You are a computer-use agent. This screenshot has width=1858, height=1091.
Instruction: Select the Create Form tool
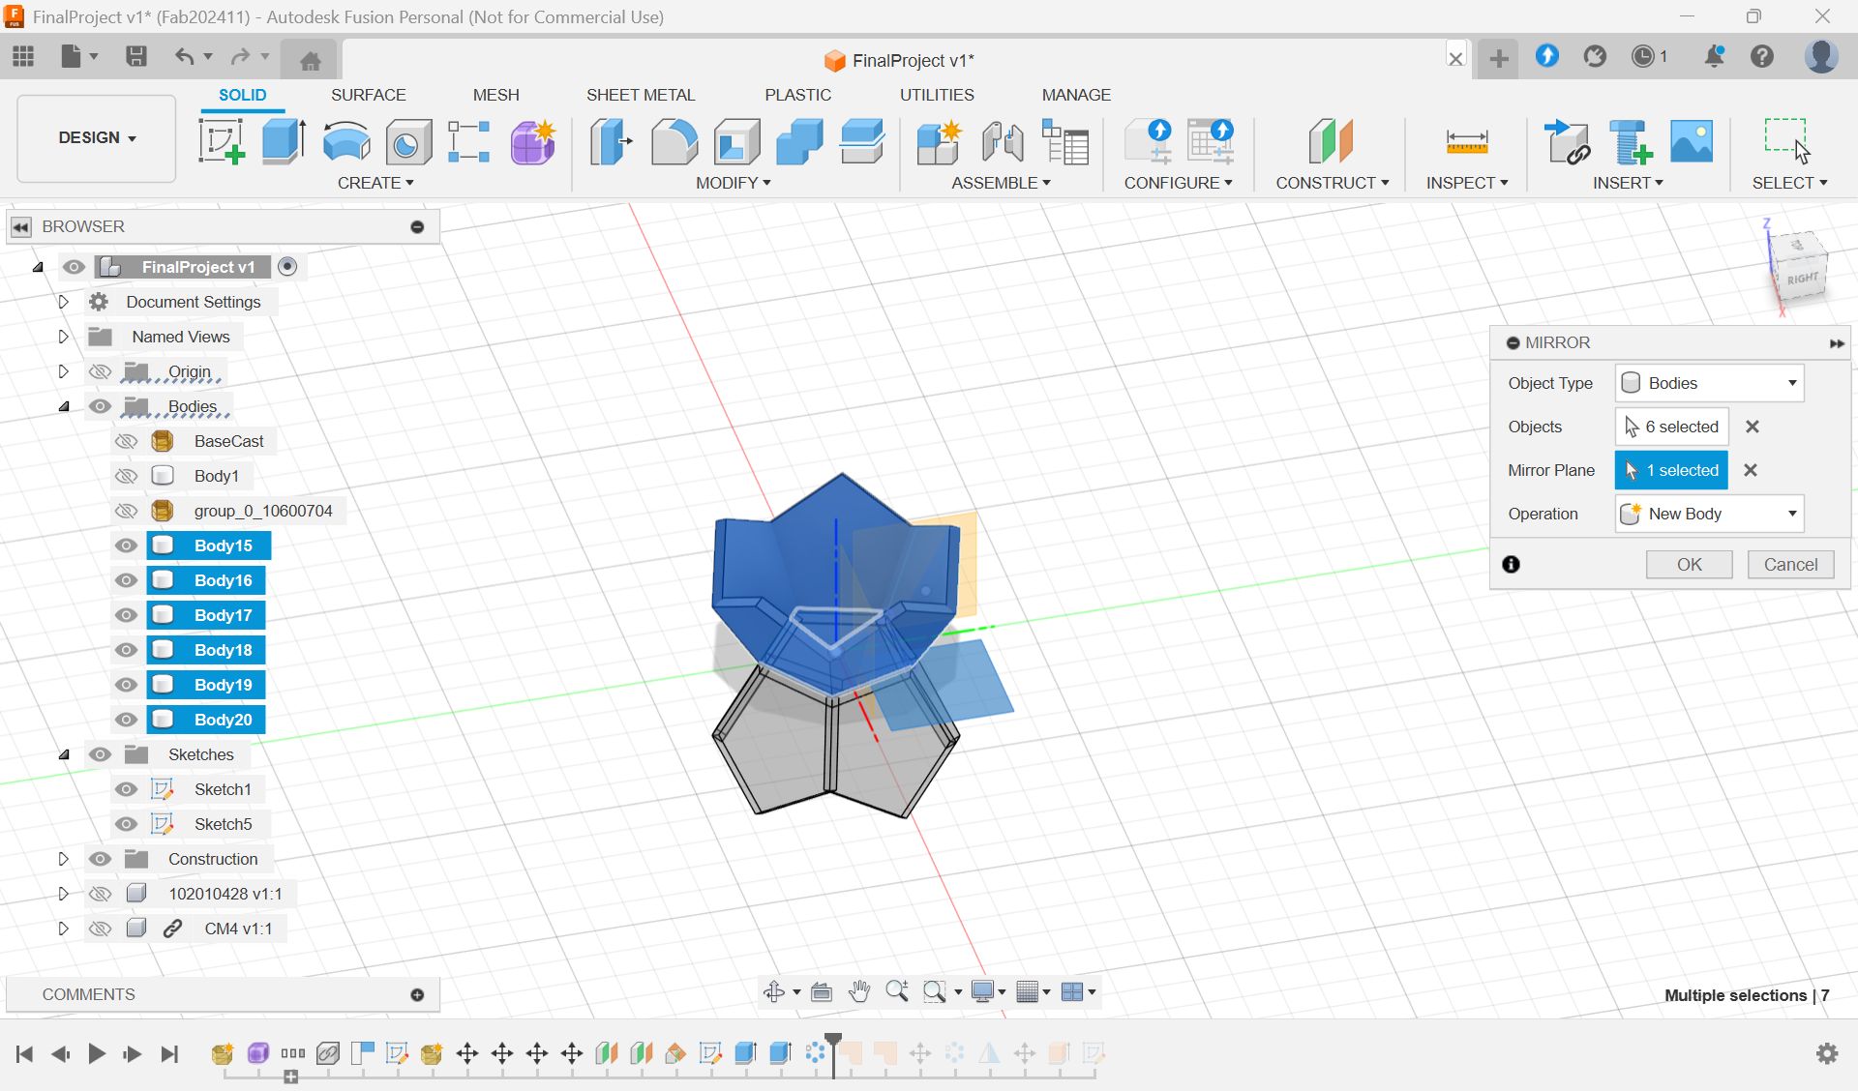coord(533,141)
